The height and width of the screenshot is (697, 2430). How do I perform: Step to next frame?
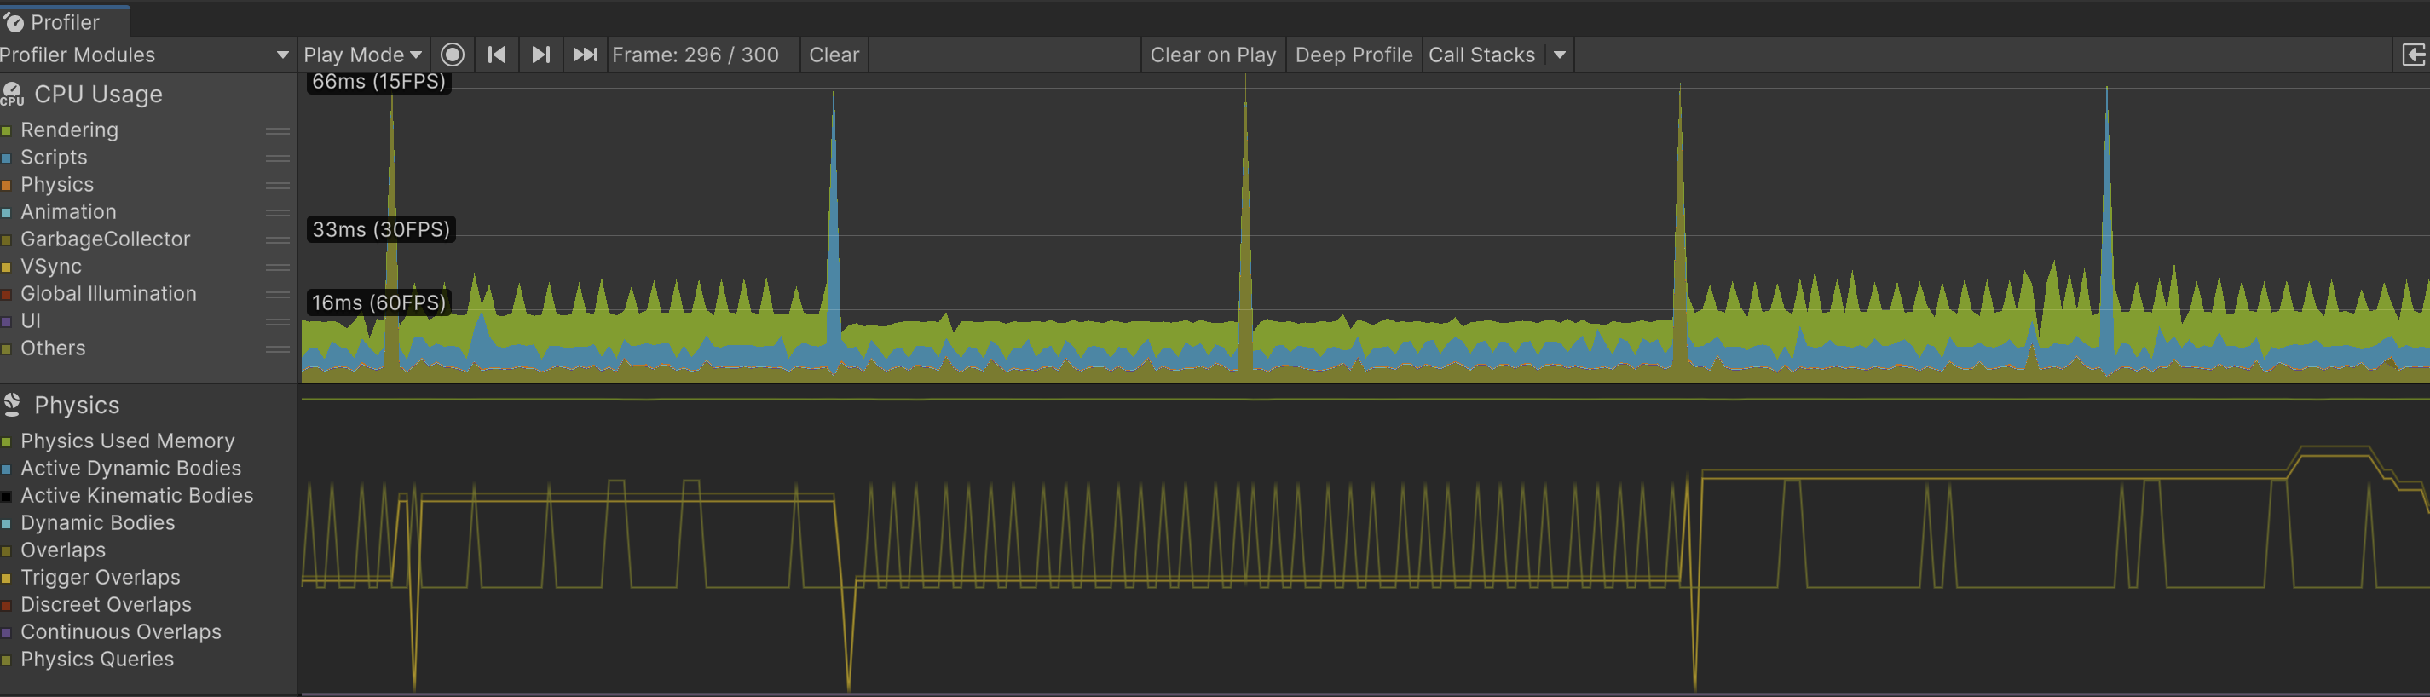tap(540, 55)
